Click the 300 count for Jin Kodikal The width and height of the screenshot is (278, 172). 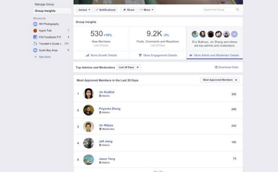pos(234,94)
